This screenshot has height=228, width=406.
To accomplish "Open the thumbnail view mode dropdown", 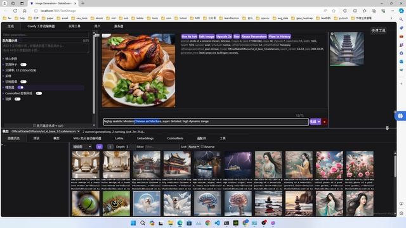I will [x=82, y=146].
